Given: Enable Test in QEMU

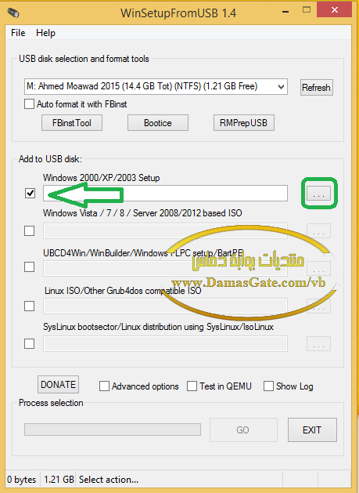Looking at the screenshot, I should pyautogui.click(x=192, y=386).
